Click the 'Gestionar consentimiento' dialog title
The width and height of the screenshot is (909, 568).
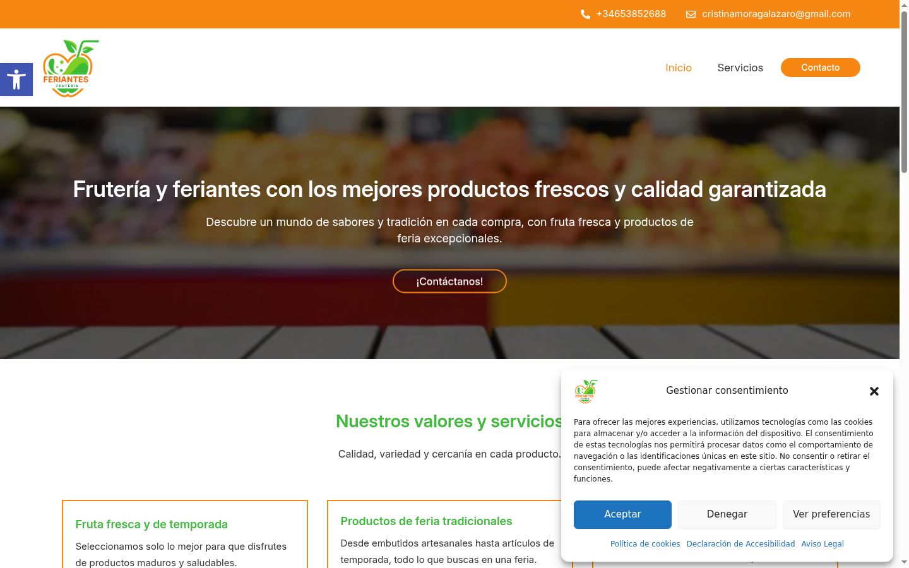(x=727, y=391)
